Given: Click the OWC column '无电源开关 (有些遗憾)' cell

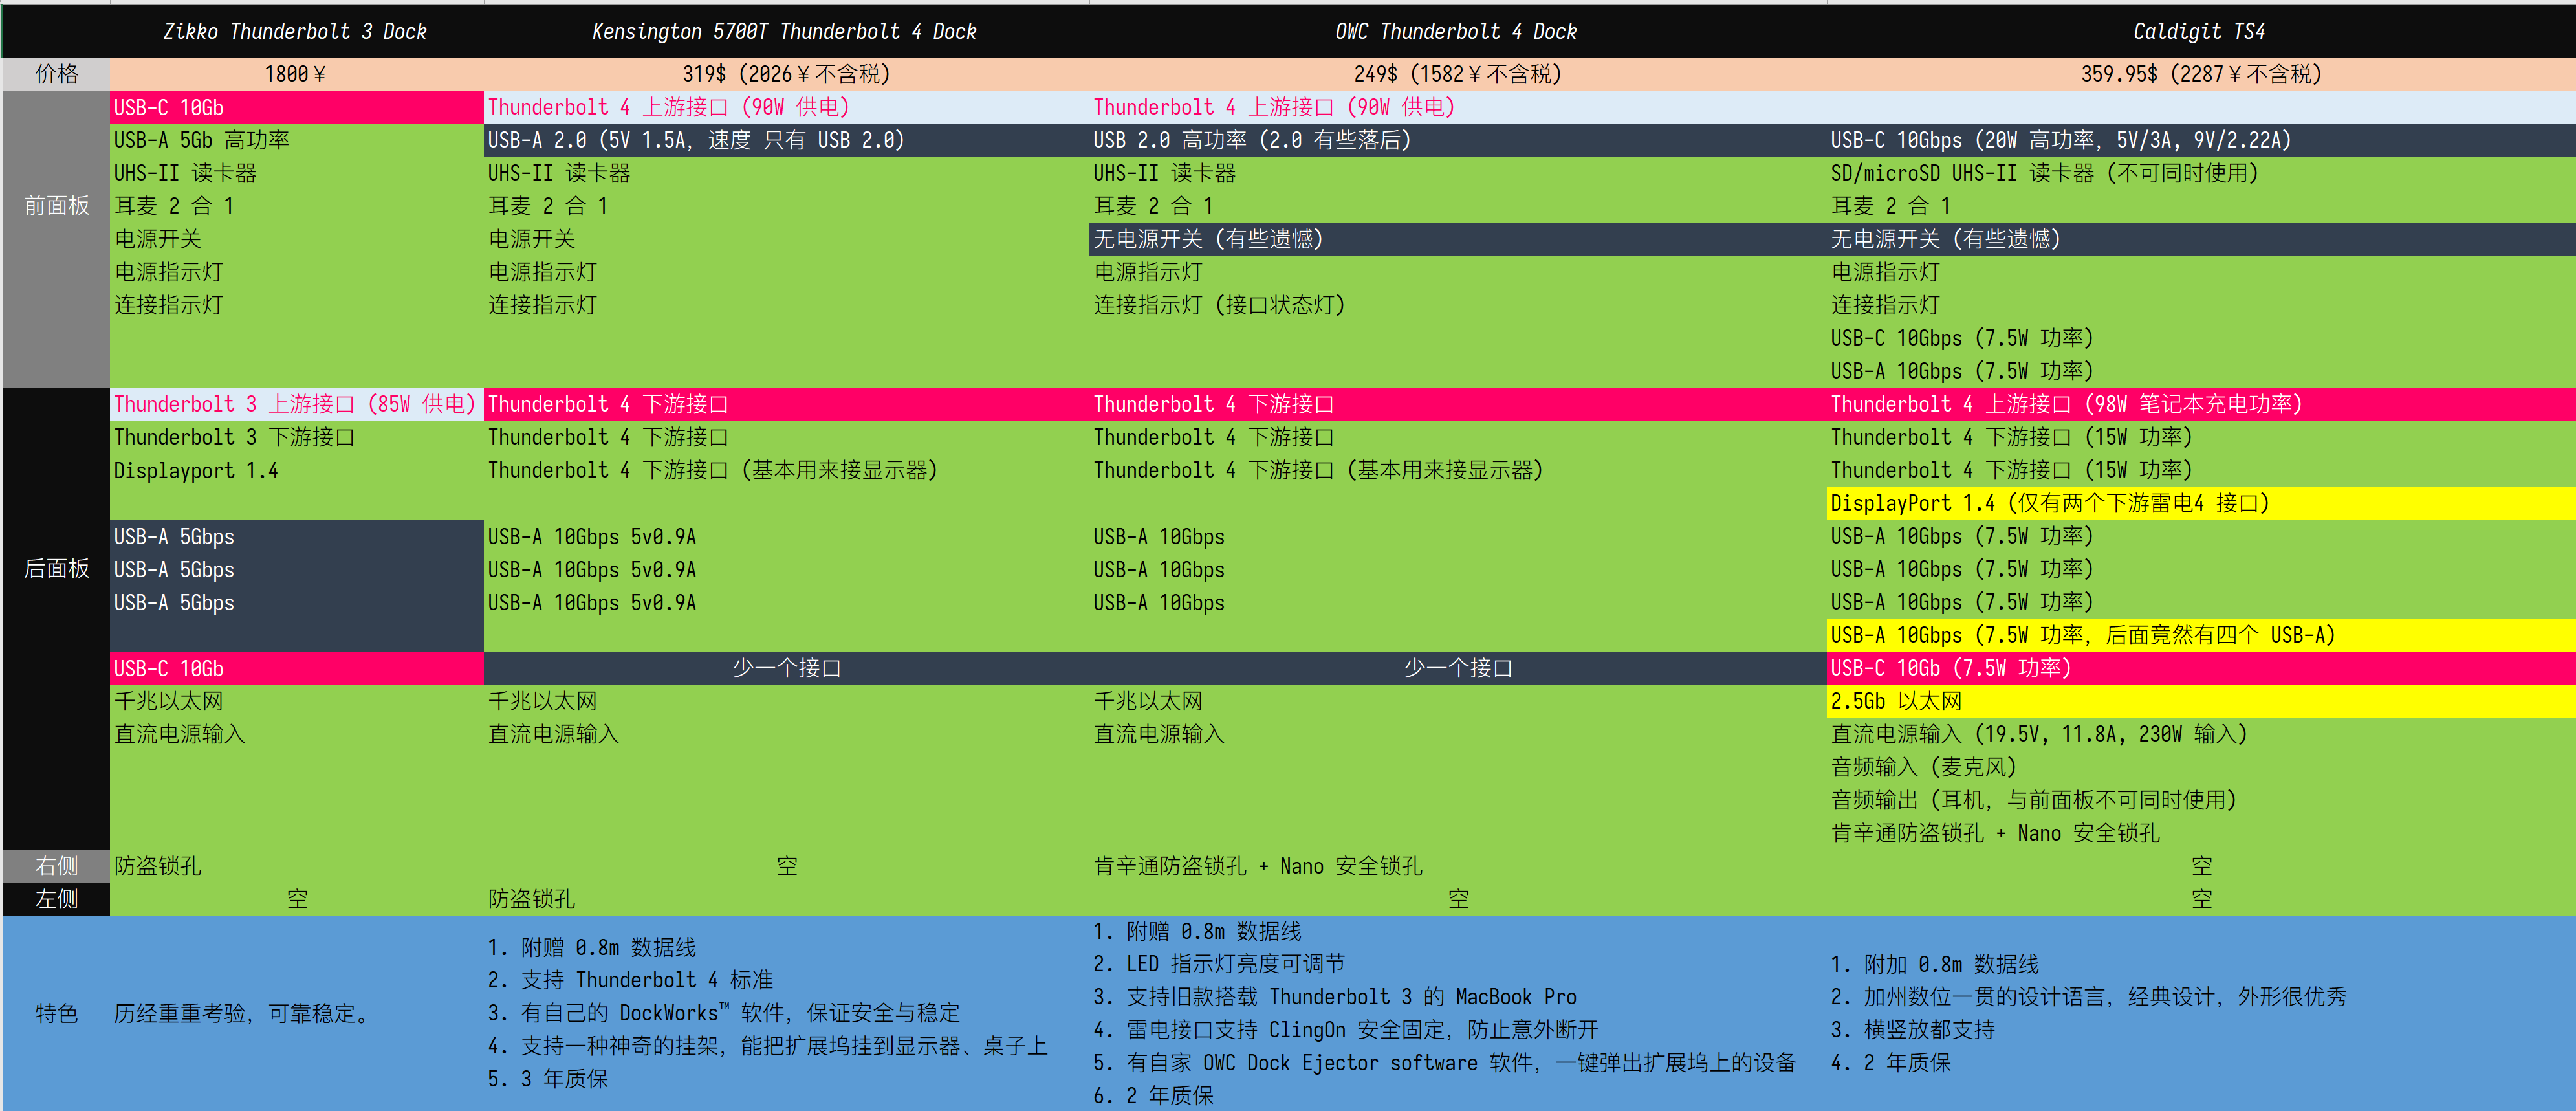Looking at the screenshot, I should [1457, 239].
